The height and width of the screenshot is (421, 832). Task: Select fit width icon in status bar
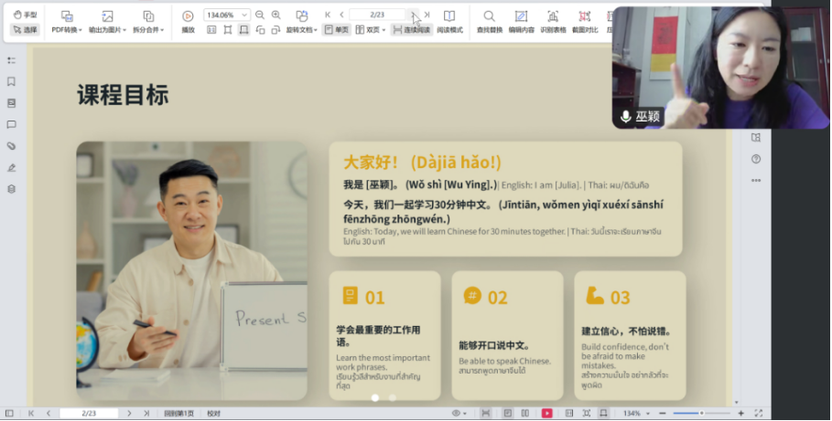603,413
